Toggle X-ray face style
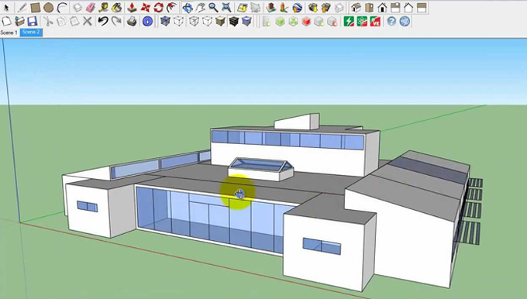527x299 pixels. [x=165, y=22]
